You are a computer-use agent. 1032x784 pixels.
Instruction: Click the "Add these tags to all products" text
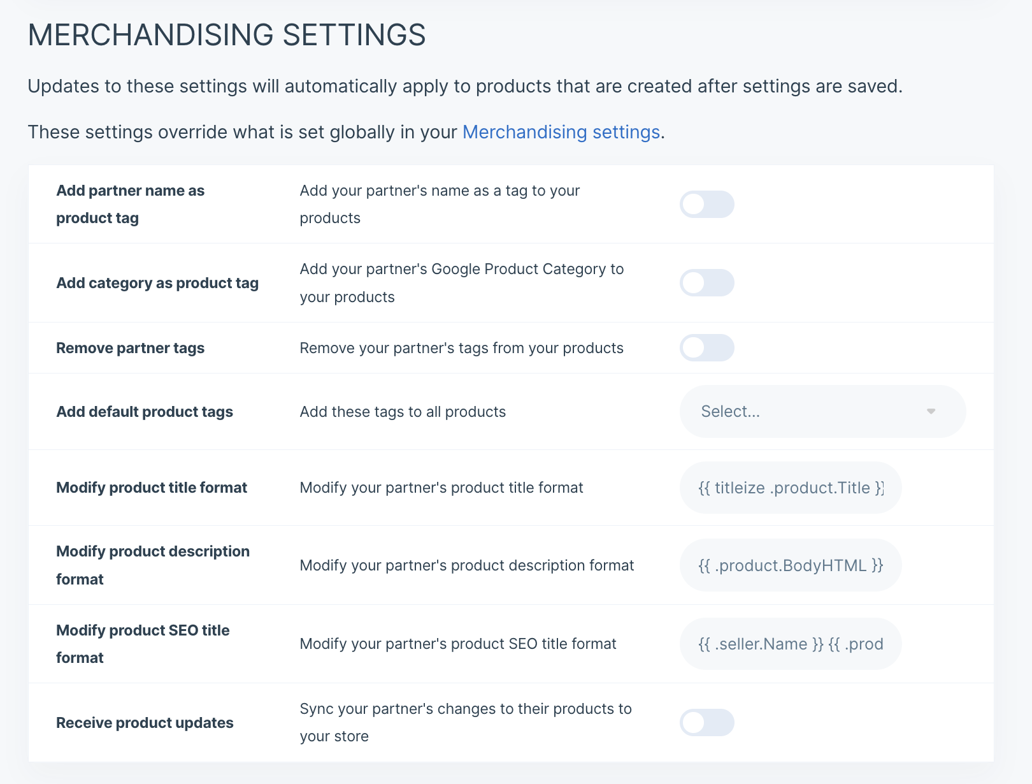click(x=403, y=412)
